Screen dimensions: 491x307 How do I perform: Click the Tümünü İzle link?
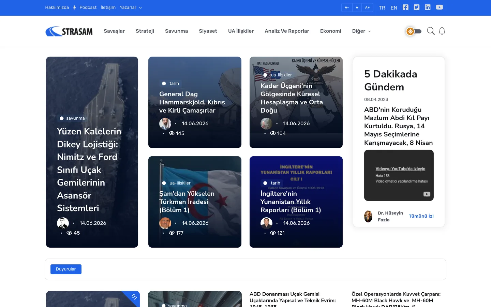coord(421,216)
